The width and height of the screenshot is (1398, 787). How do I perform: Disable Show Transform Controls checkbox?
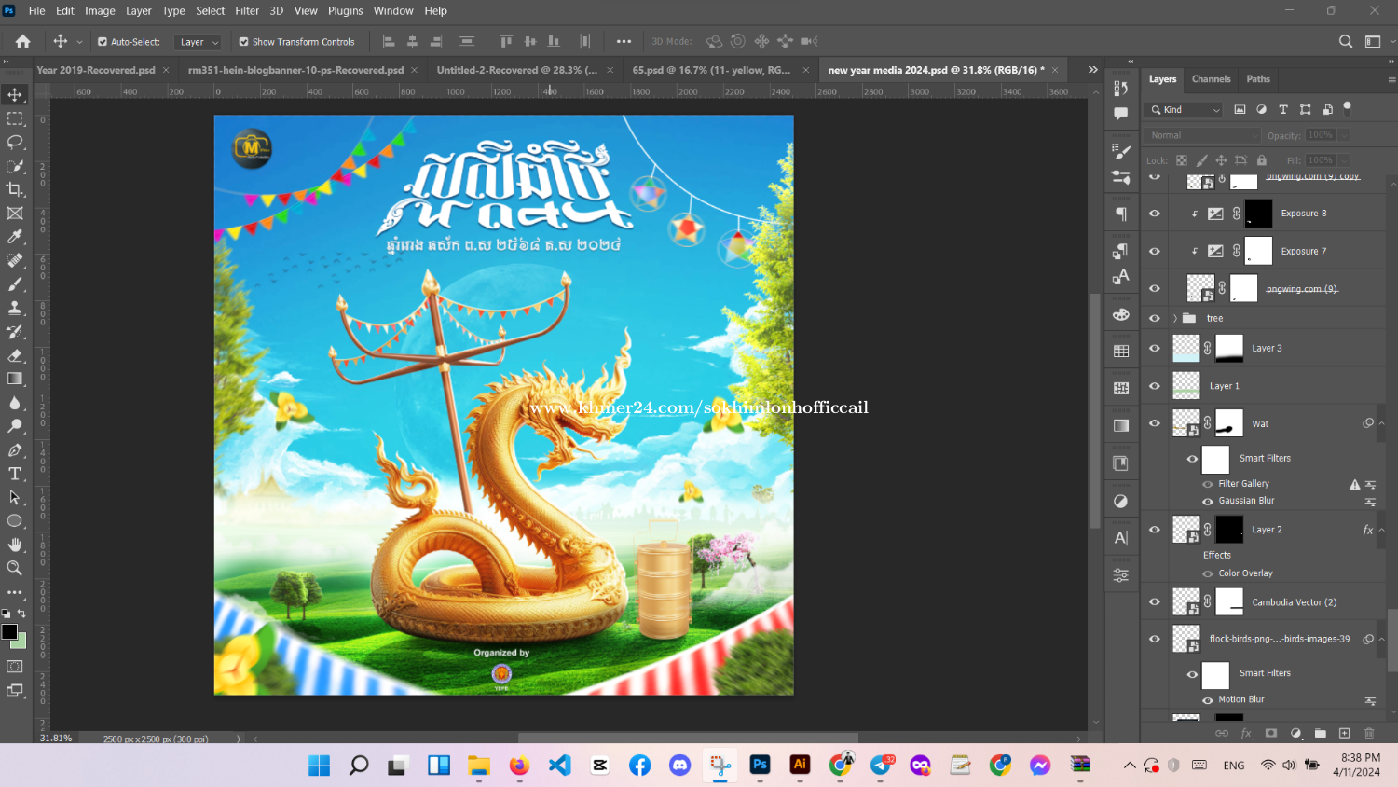[243, 42]
